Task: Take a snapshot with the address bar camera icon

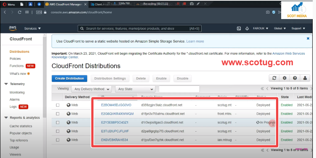Action: pos(268,12)
